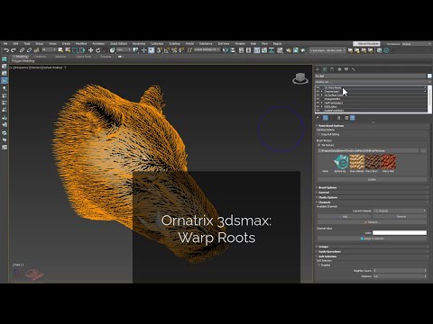
Task: Open the Modifiers menu
Action: pyautogui.click(x=81, y=44)
